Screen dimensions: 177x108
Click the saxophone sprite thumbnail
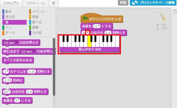[x=161, y=16]
